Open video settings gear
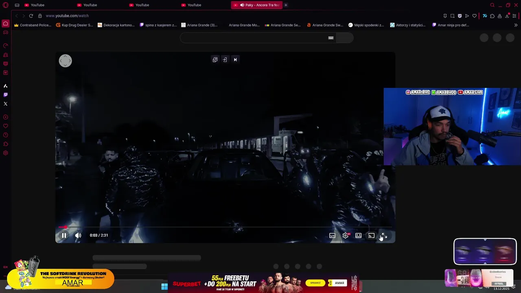The width and height of the screenshot is (521, 293). click(x=346, y=236)
